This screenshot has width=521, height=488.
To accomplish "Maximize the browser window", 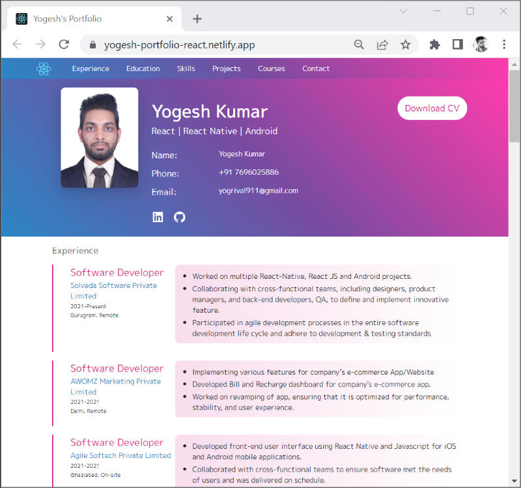I will coord(470,11).
